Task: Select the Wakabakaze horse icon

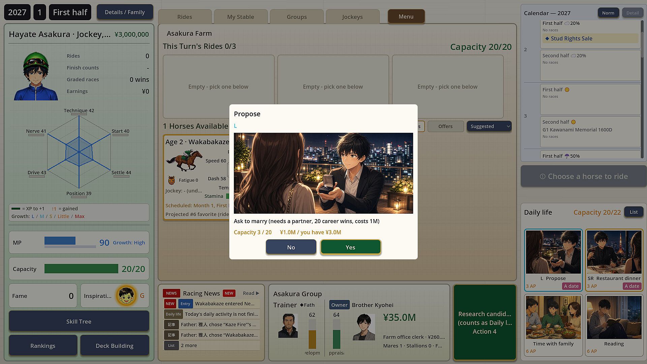Action: click(184, 160)
